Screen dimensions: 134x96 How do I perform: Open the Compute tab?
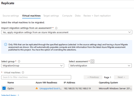(67, 16)
